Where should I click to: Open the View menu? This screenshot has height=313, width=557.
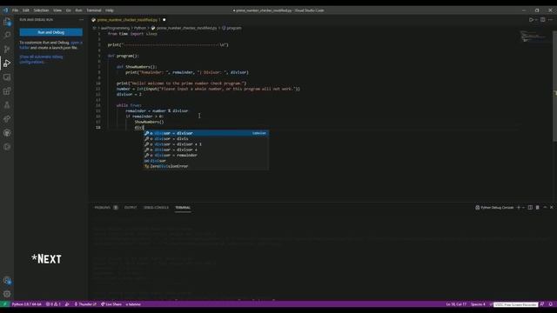(57, 10)
